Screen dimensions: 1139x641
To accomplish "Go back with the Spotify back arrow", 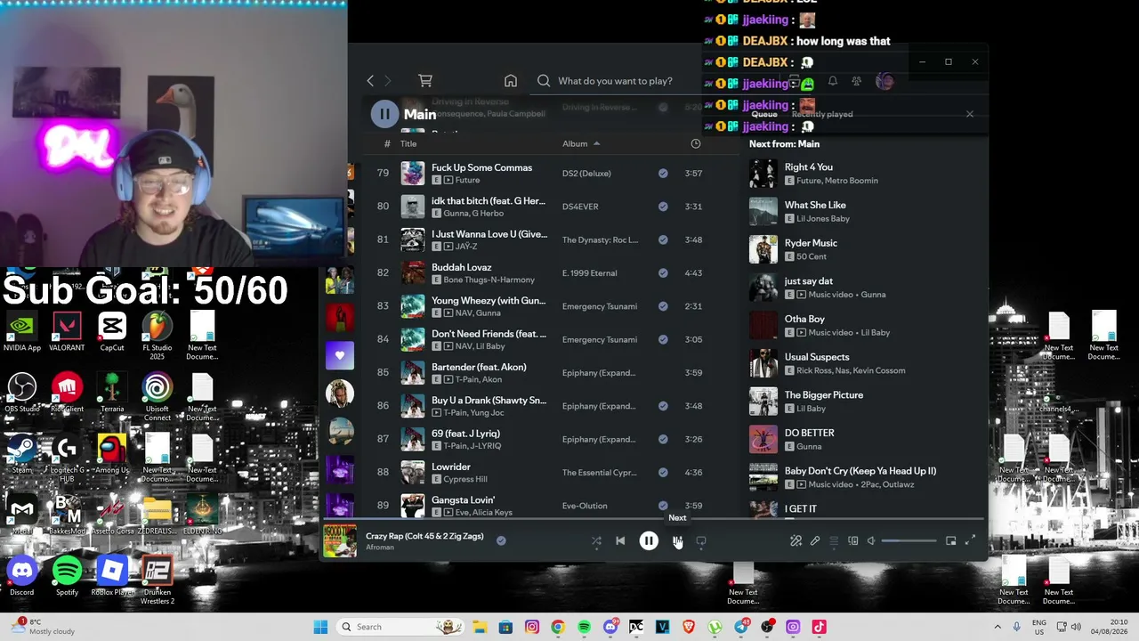I will tap(370, 81).
